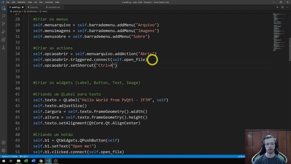Click the string "Sobre" on line 31

pyautogui.click(x=139, y=36)
